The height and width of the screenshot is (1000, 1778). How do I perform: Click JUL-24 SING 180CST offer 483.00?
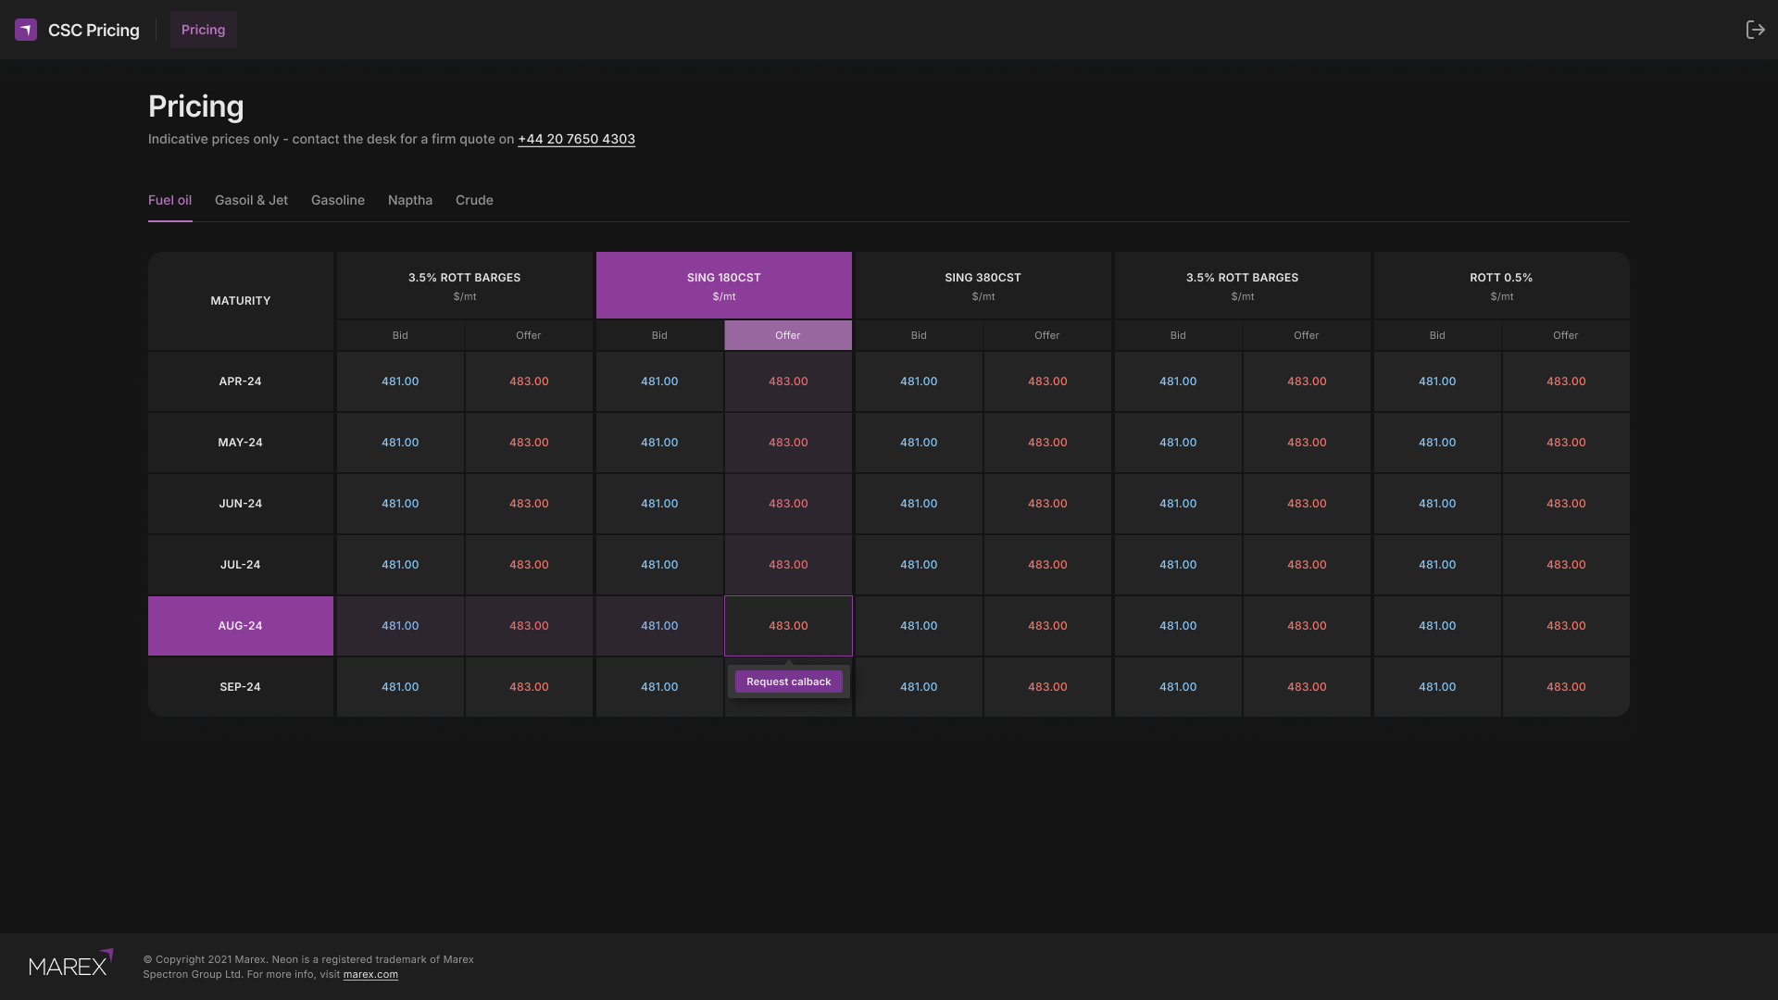(788, 565)
